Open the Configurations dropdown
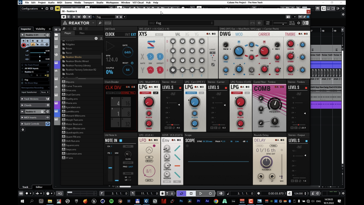Image resolution: width=364 pixels, height=205 pixels. click(x=32, y=8)
